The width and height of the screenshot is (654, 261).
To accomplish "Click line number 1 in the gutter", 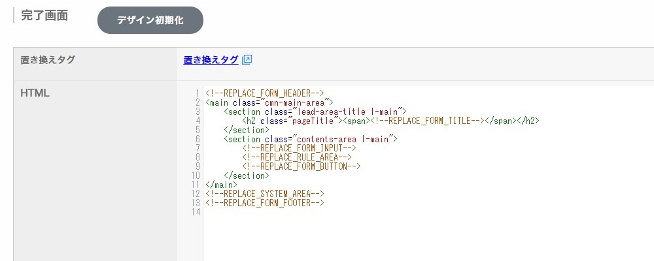I will (197, 93).
